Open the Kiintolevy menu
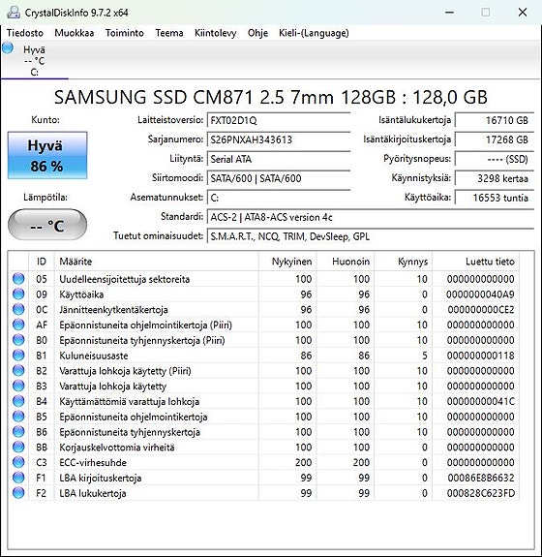 pyautogui.click(x=216, y=33)
